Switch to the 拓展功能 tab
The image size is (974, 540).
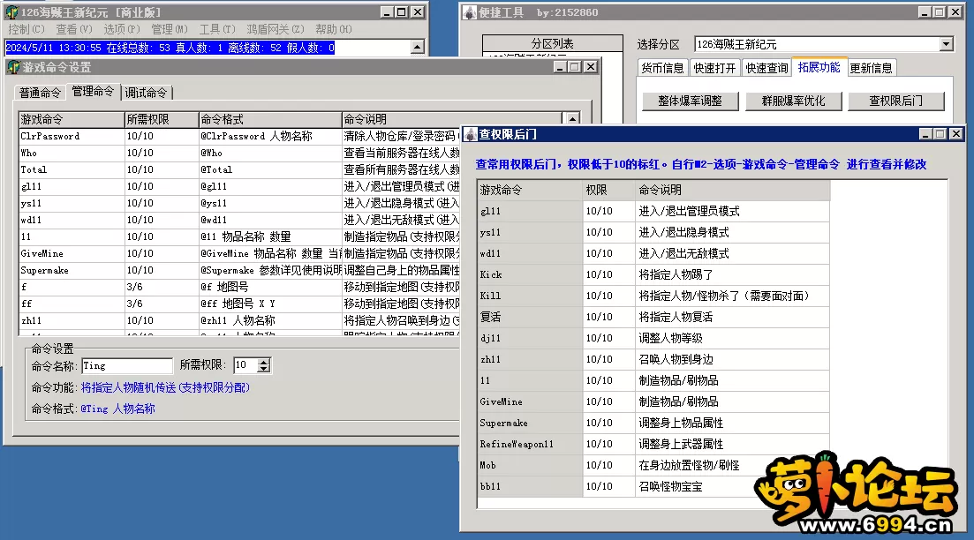819,67
